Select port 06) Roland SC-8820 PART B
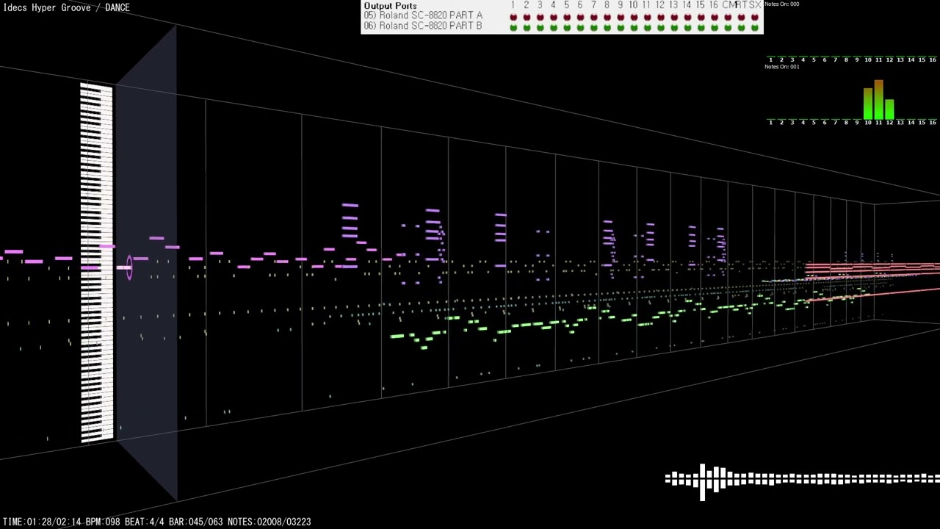 423,26
